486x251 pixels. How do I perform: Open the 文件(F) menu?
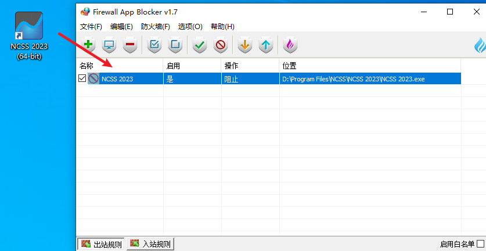91,27
